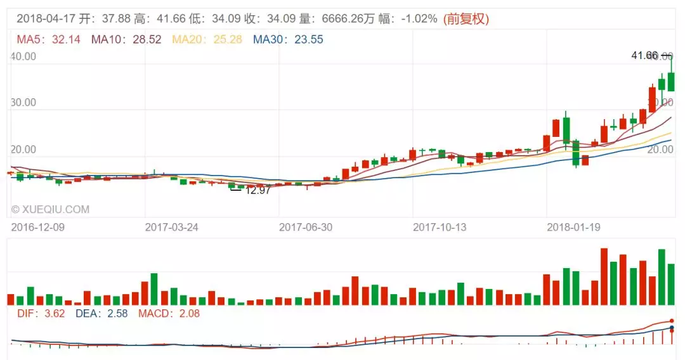Toggle the yellow MA20: 25.28 legend
685x360 pixels.
click(x=207, y=40)
